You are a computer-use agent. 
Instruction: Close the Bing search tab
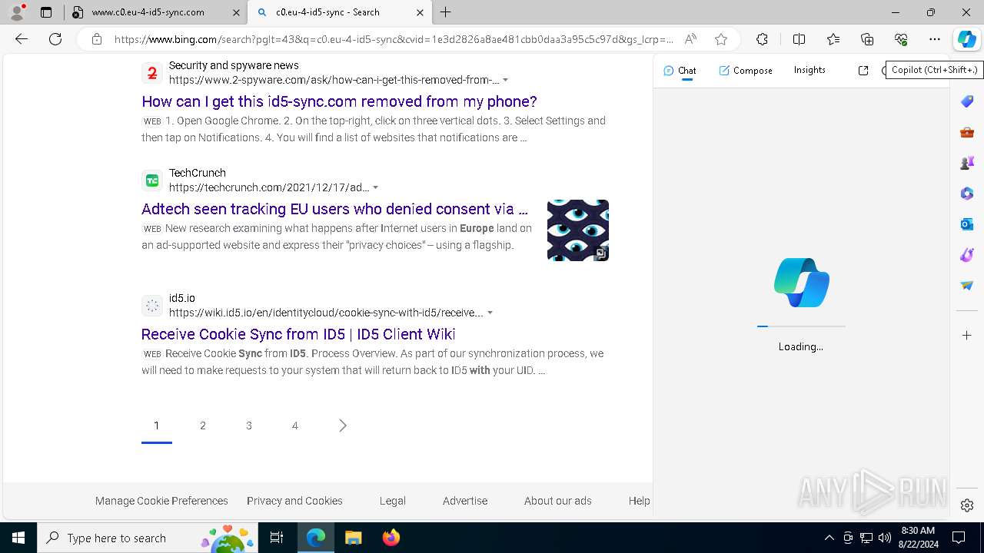tap(420, 12)
